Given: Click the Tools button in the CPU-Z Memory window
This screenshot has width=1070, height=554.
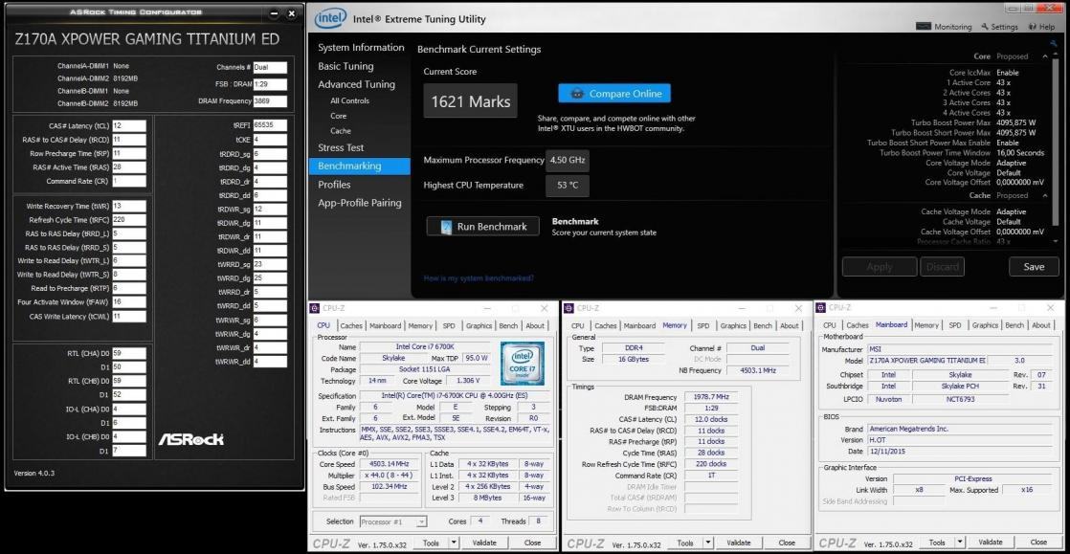Looking at the screenshot, I should coord(683,543).
